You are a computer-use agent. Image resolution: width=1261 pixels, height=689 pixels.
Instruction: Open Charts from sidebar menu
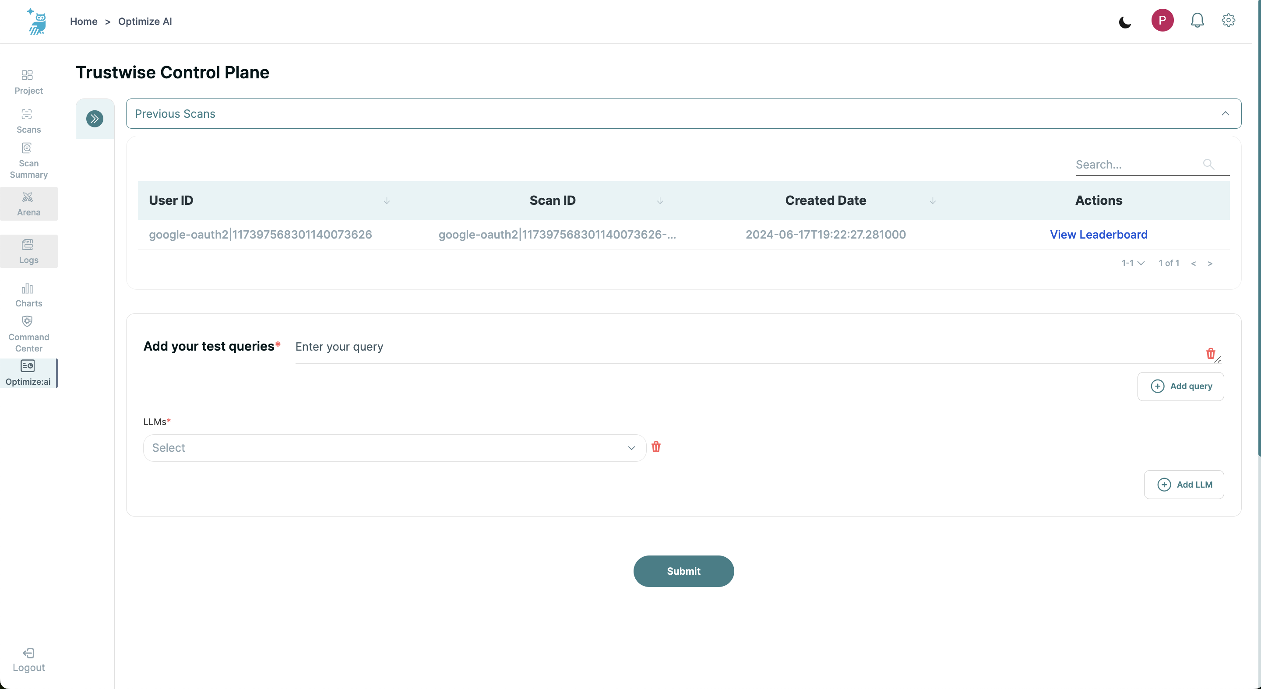coord(28,295)
